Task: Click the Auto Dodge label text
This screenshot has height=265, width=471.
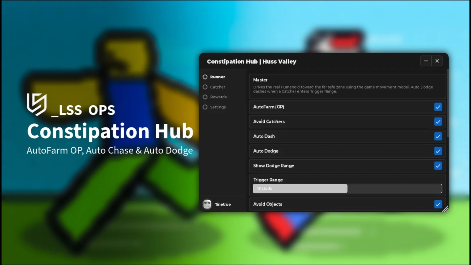Action: pos(266,151)
